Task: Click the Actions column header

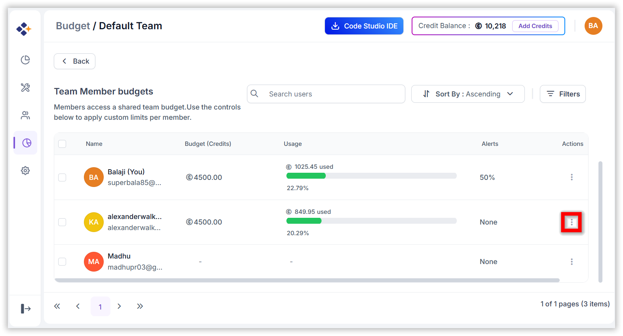Action: (x=573, y=144)
